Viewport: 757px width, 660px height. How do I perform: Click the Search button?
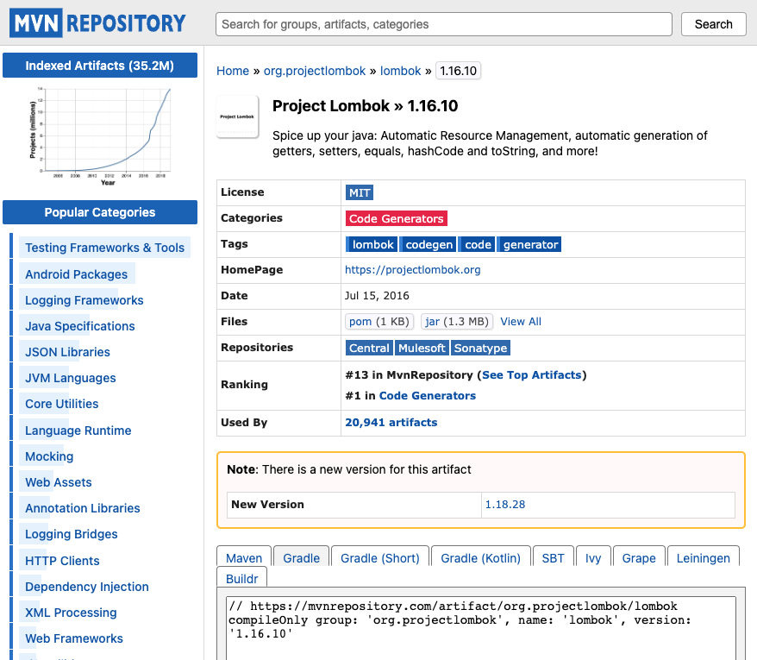click(x=713, y=24)
